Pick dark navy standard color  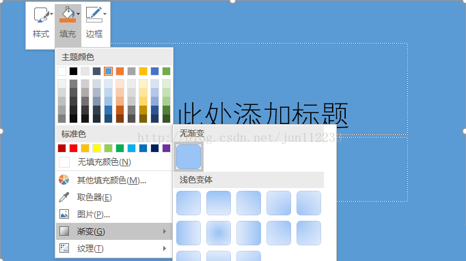pos(154,148)
